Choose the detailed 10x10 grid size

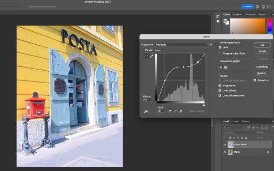click(x=225, y=68)
